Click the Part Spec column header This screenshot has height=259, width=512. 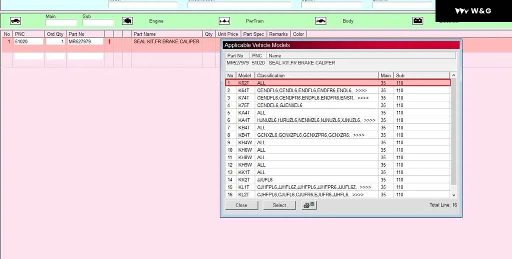[x=253, y=34]
